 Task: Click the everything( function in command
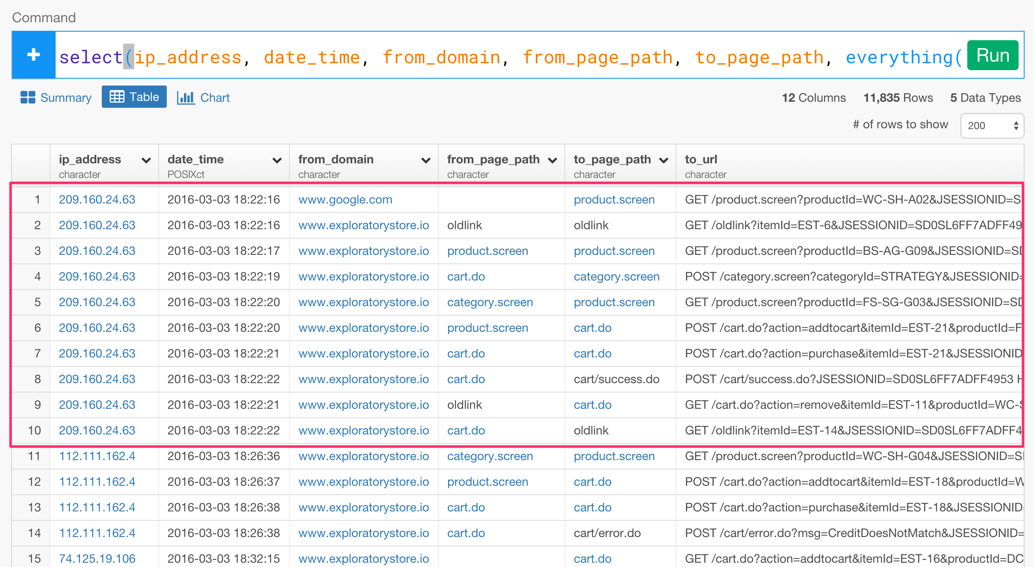[903, 57]
